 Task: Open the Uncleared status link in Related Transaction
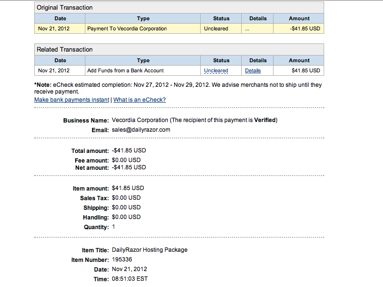[216, 70]
